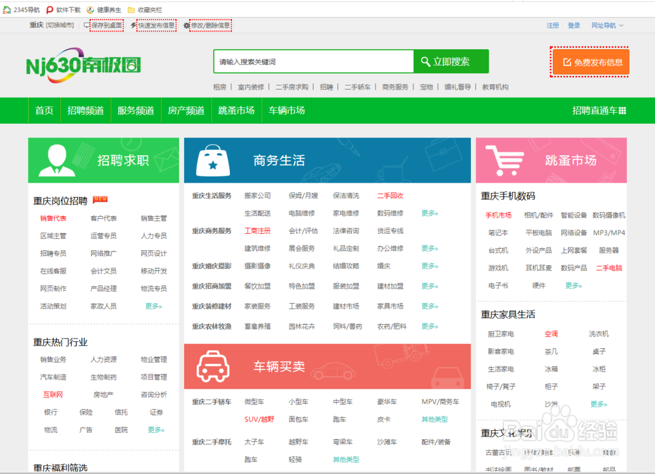Open the 首页 menu item

pyautogui.click(x=43, y=110)
